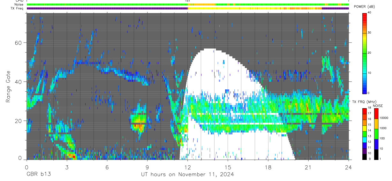Click the 1 label at the noise scale bottom

tap(380, 159)
